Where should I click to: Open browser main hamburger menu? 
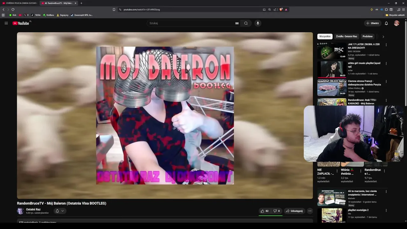(404, 10)
